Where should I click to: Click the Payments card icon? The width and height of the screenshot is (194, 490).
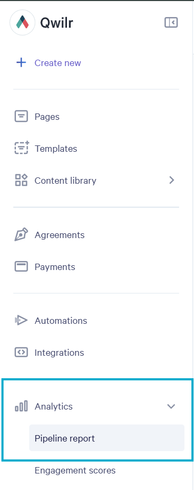pos(21,266)
